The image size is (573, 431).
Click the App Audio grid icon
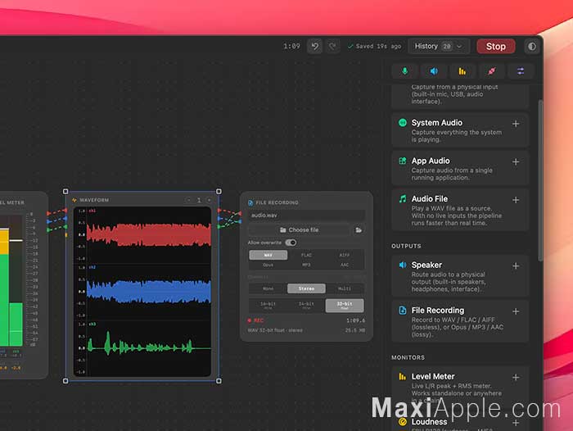click(403, 161)
